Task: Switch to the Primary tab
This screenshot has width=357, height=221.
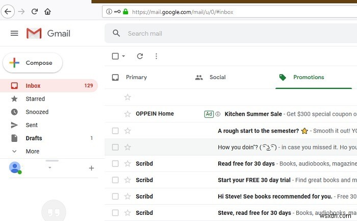Action: click(136, 78)
